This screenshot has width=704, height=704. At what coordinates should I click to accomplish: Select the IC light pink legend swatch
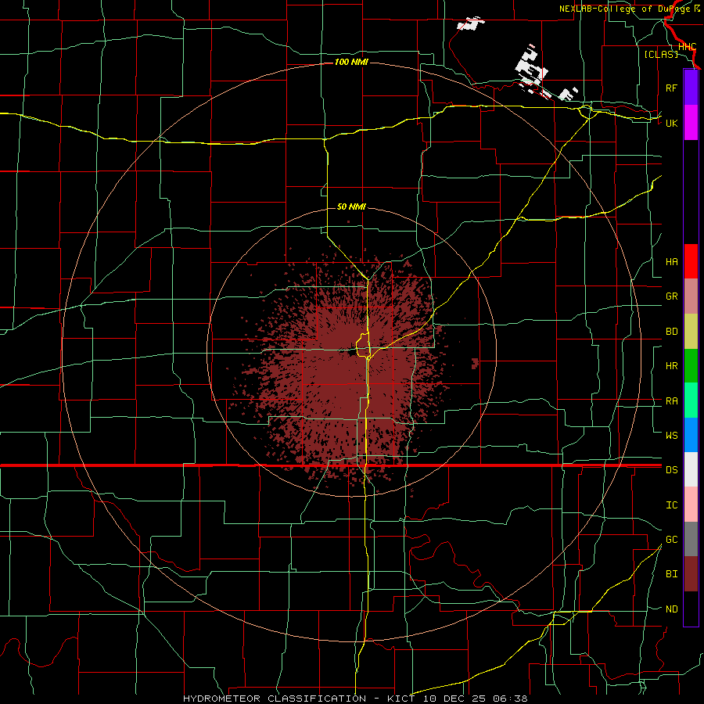tap(691, 505)
